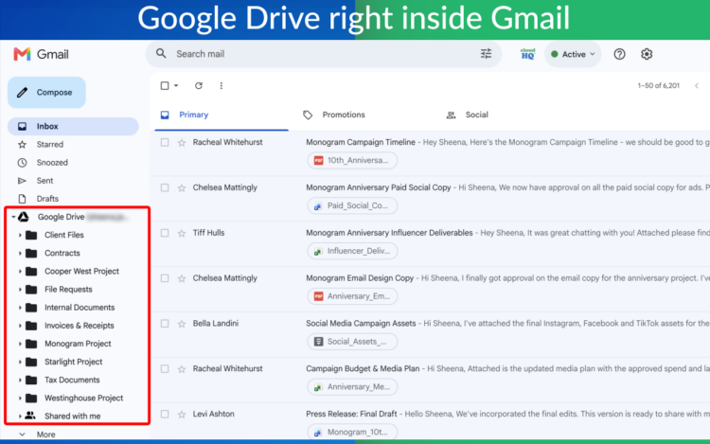Open the 10th_Anniversa... PDF attachment
The height and width of the screenshot is (444, 710).
coord(352,160)
